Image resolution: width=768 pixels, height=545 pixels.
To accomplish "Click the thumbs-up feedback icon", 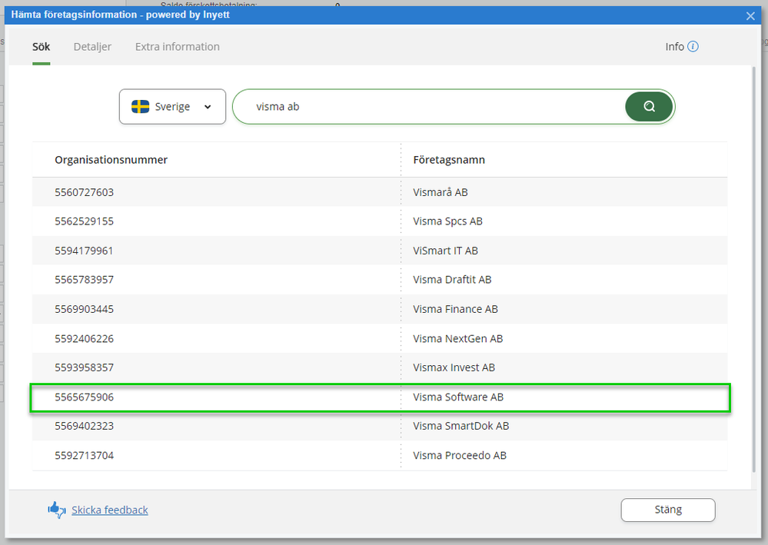I will tap(57, 510).
